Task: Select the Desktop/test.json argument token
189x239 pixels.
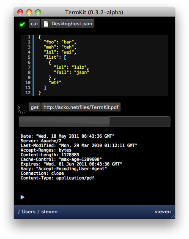Action: [68, 24]
